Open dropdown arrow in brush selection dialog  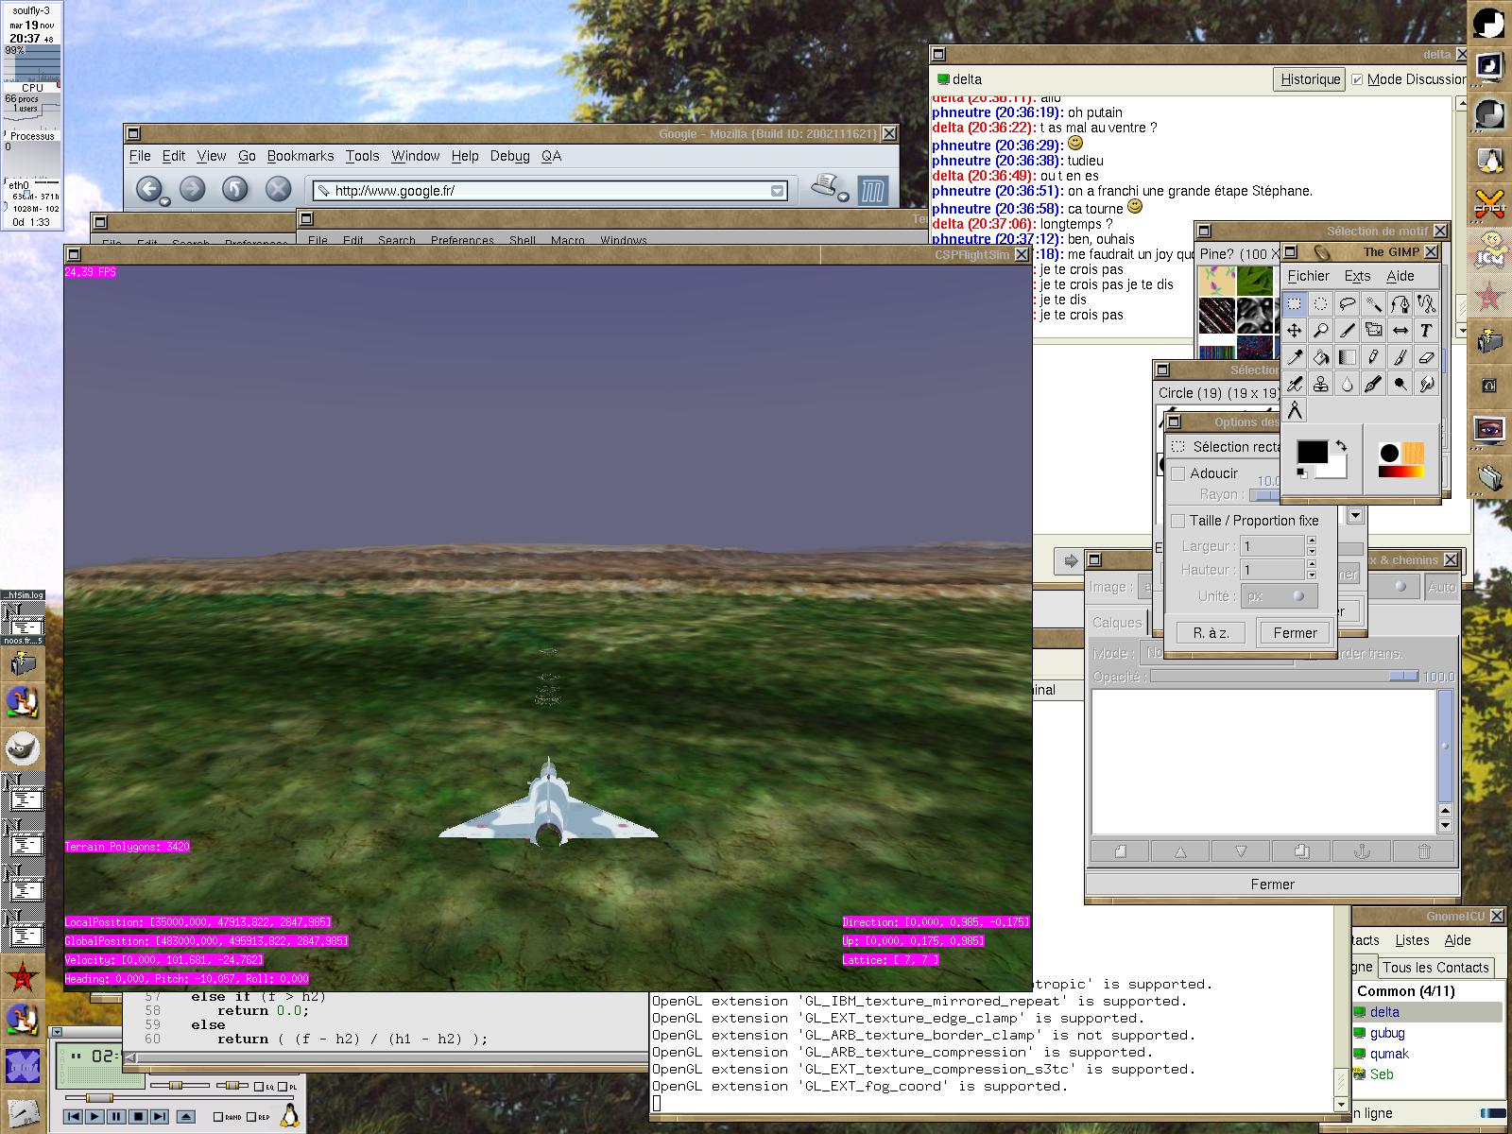point(1356,516)
